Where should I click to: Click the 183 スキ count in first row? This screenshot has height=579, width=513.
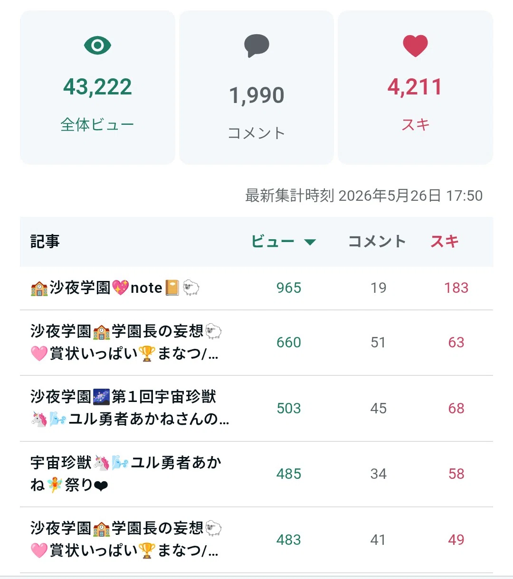456,288
